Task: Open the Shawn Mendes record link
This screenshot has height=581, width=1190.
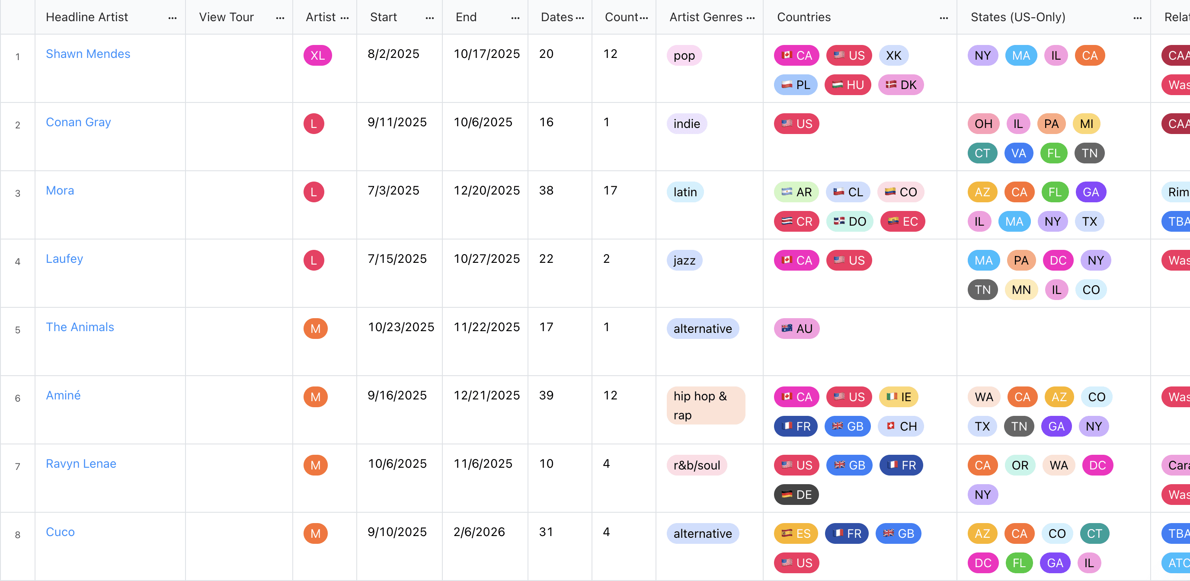Action: tap(88, 54)
